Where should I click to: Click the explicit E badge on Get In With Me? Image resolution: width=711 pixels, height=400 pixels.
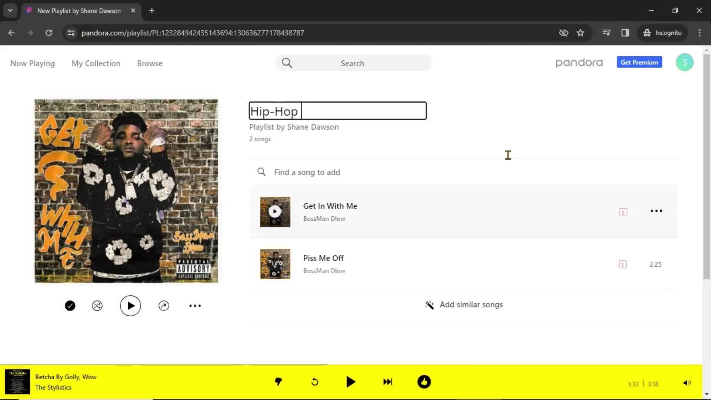click(624, 212)
